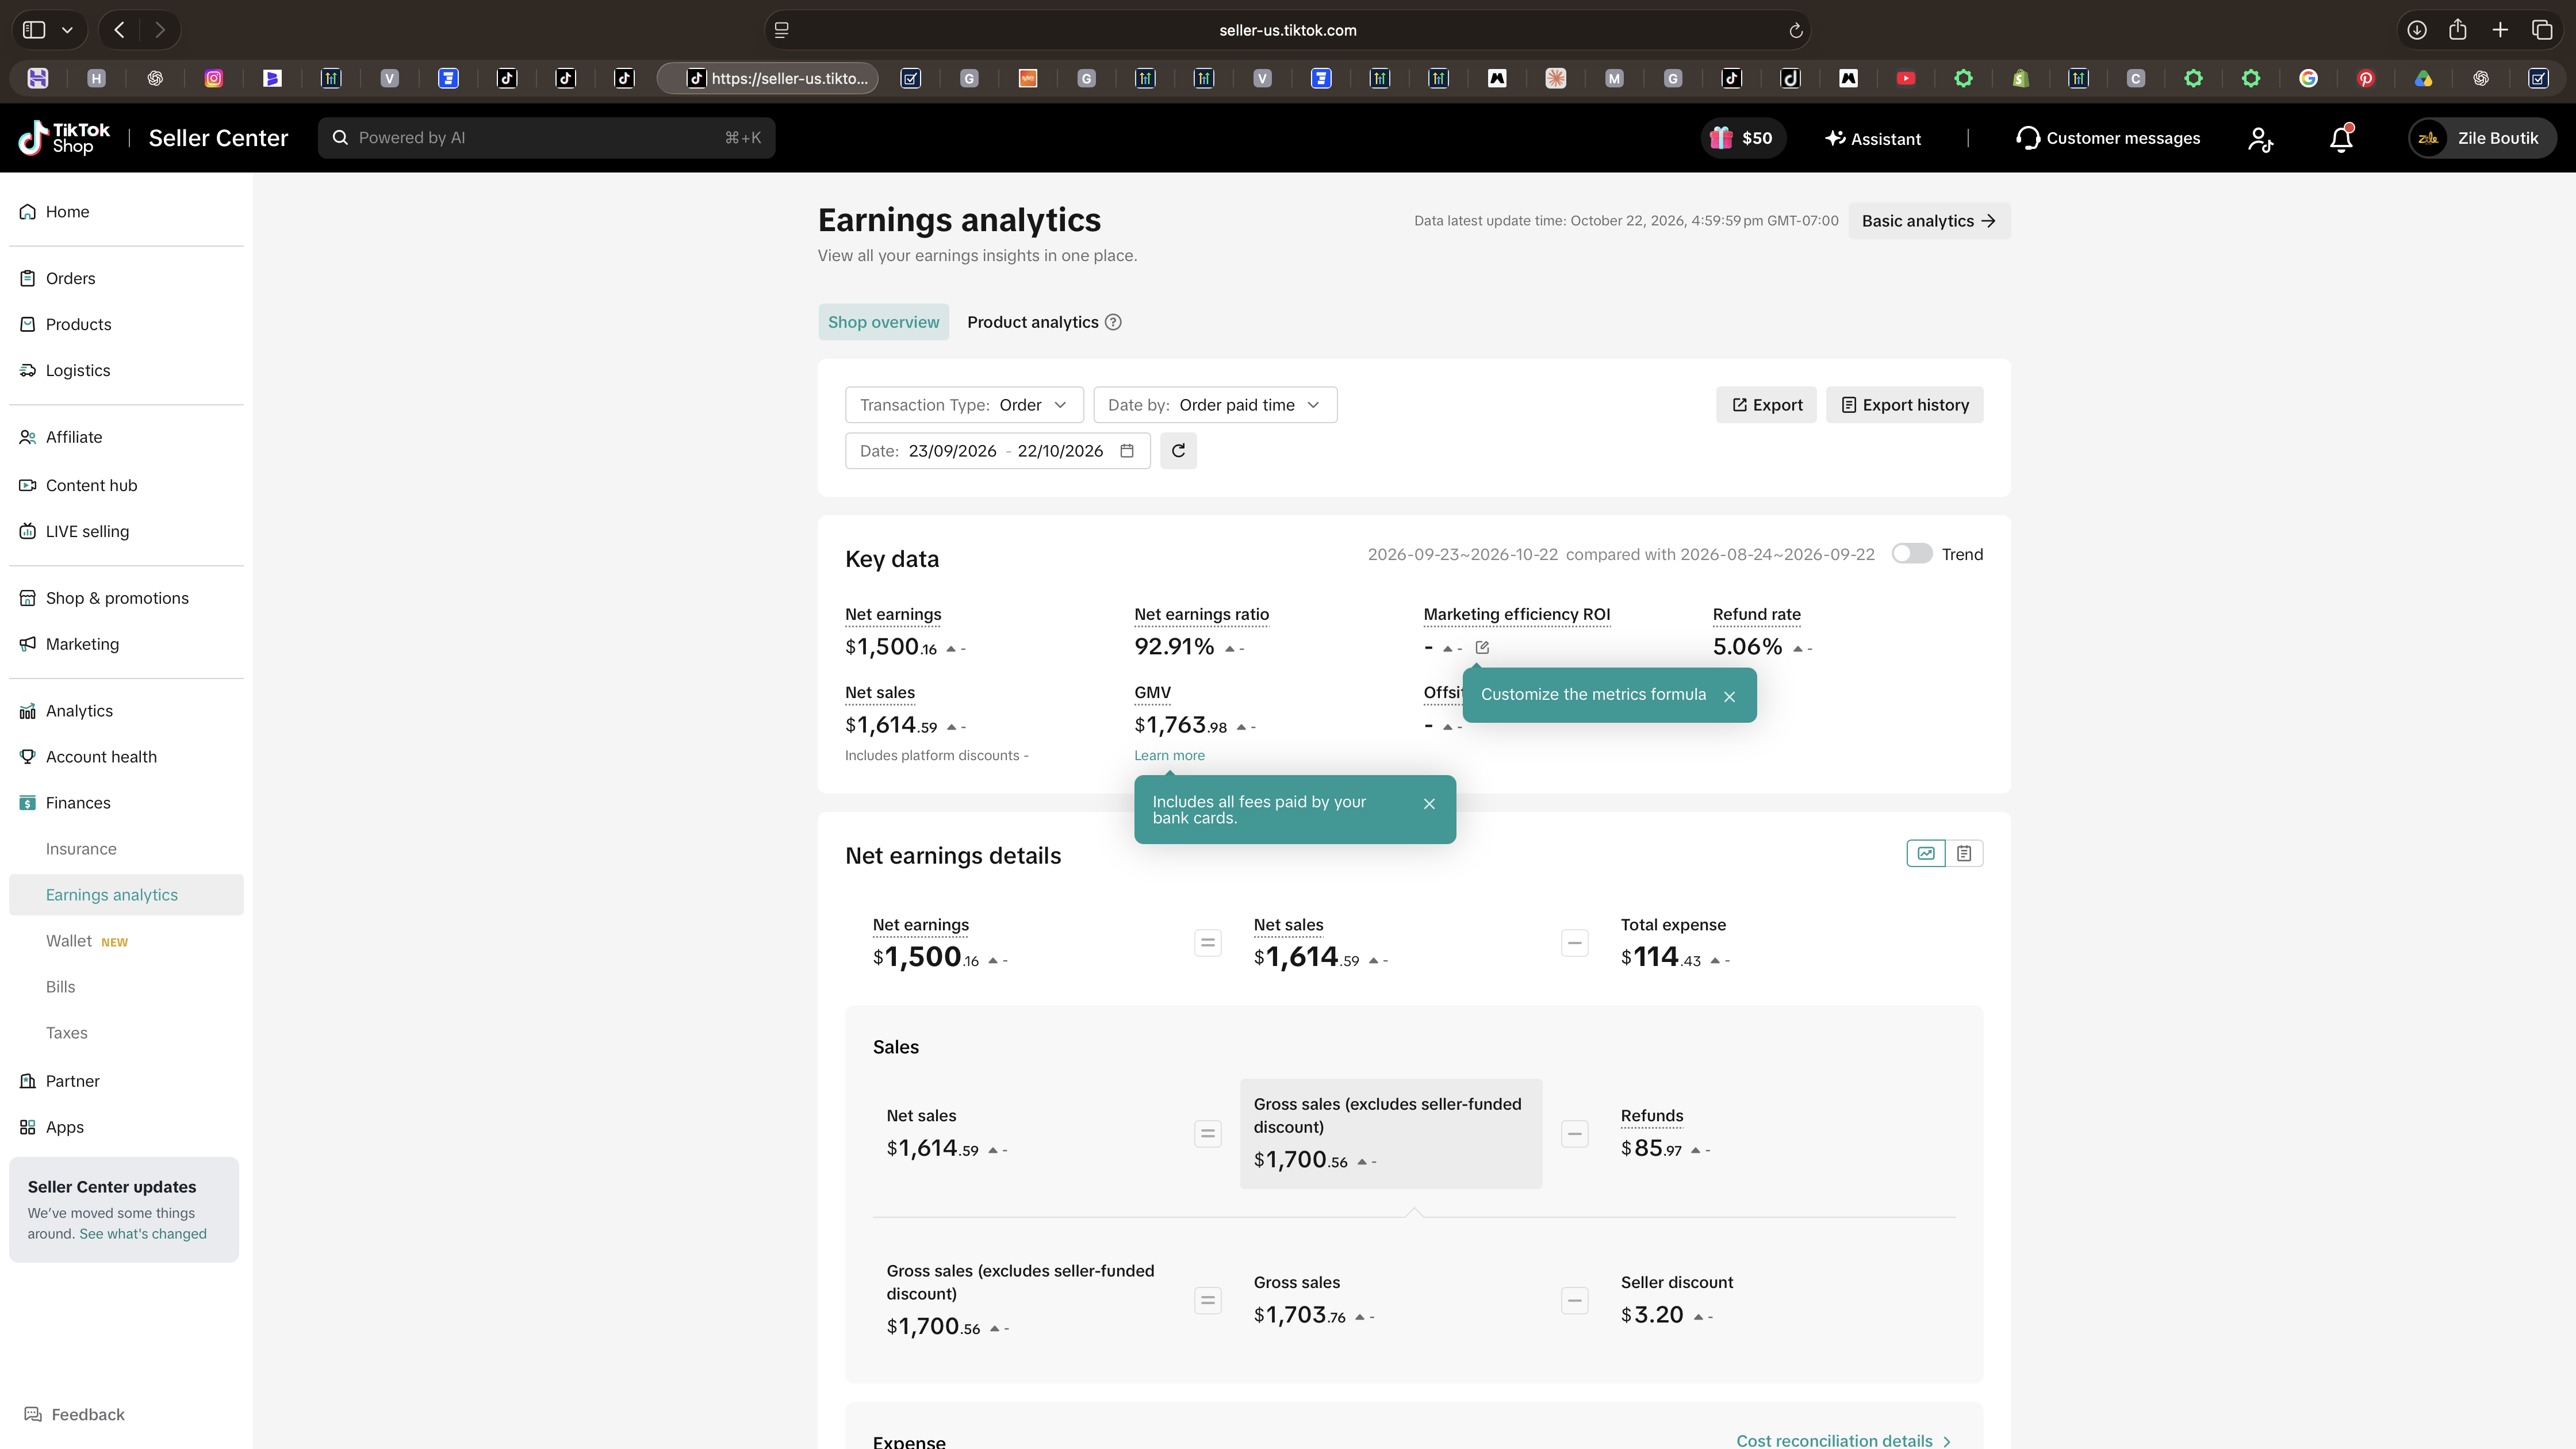Switch to Product analytics tab
Viewport: 2576px width, 1449px height.
1032,322
